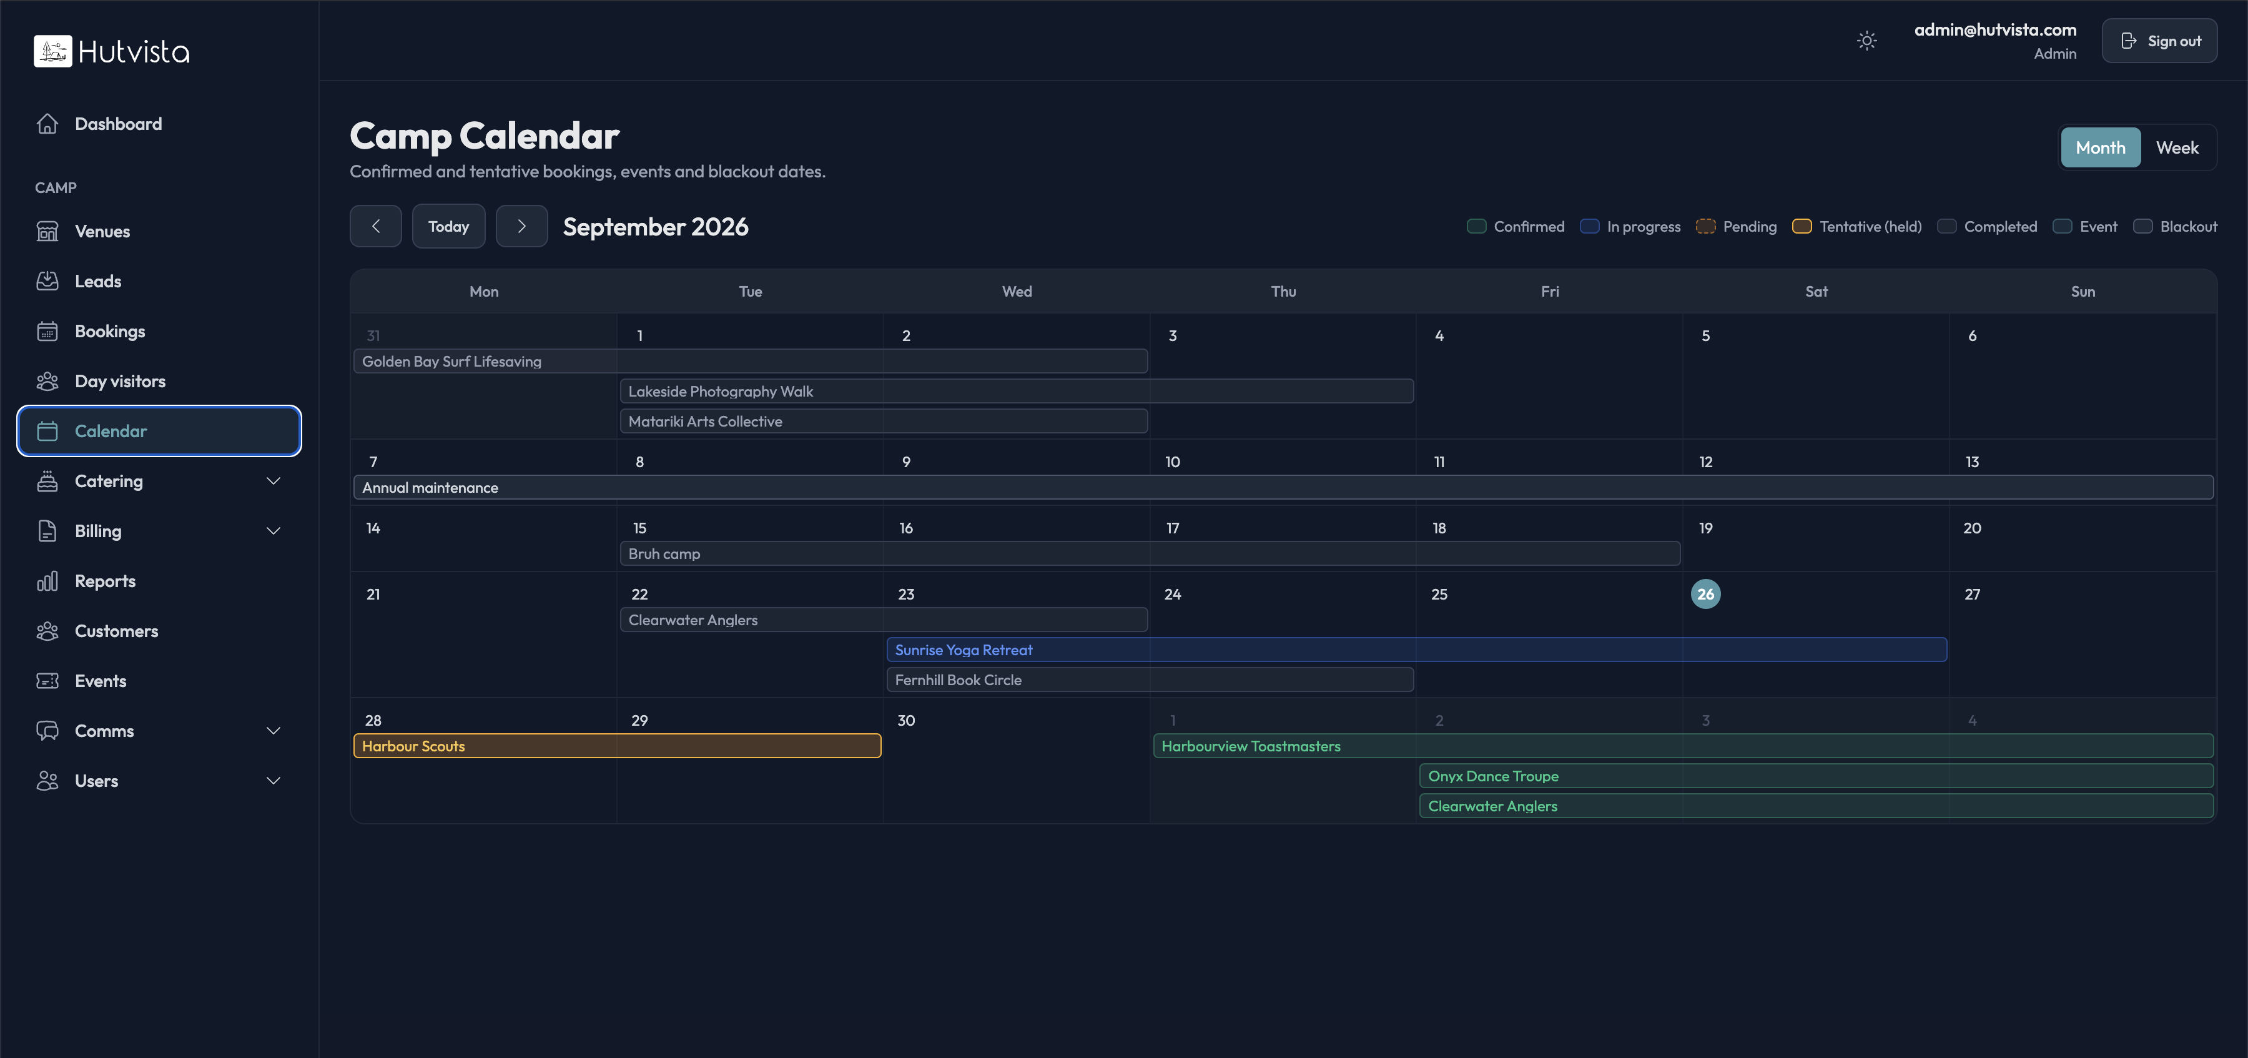Click the Today button
Image resolution: width=2248 pixels, height=1058 pixels.
coord(448,226)
